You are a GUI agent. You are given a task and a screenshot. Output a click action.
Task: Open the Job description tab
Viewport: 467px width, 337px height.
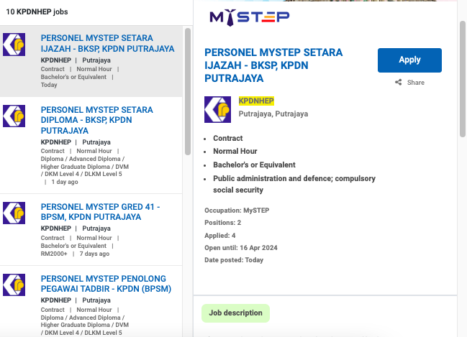pyautogui.click(x=235, y=313)
